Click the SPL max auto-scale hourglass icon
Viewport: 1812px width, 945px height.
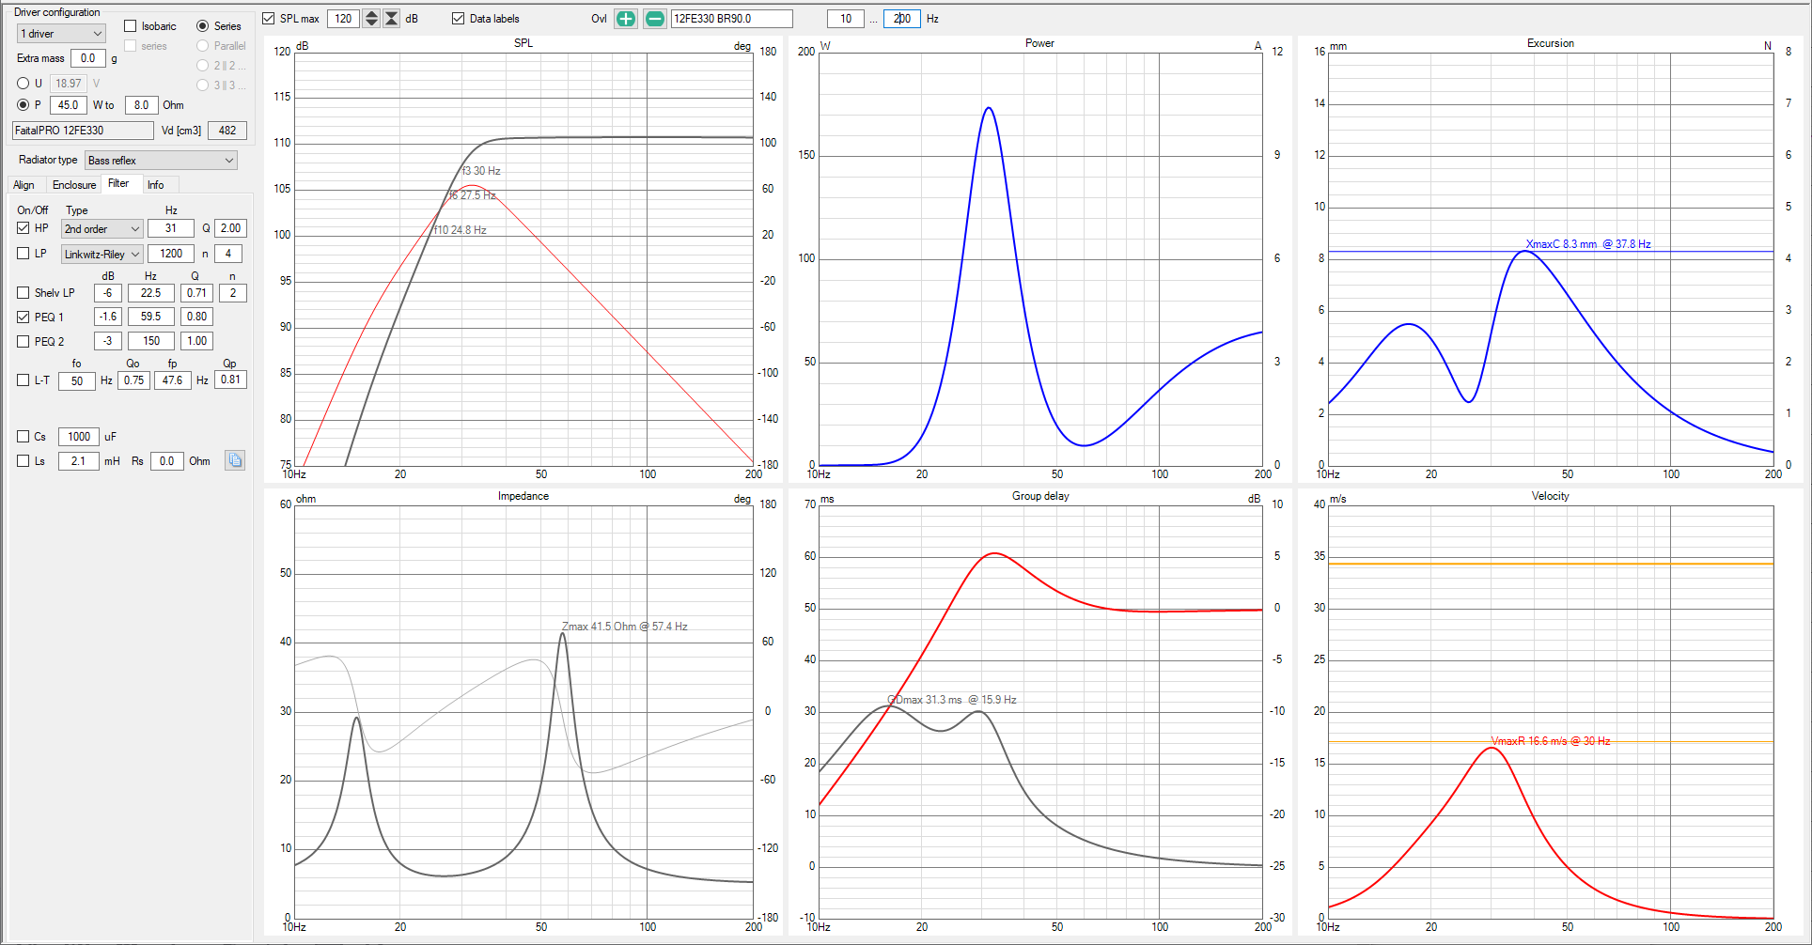[x=392, y=19]
